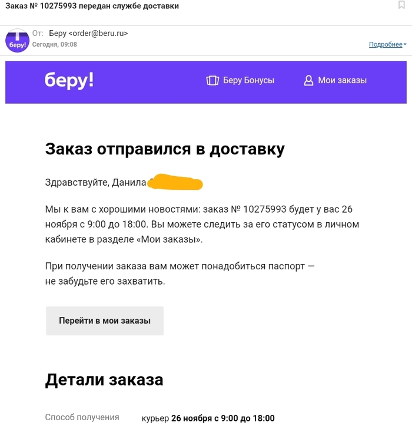Click the Беру Бонусы cards icon

click(212, 80)
